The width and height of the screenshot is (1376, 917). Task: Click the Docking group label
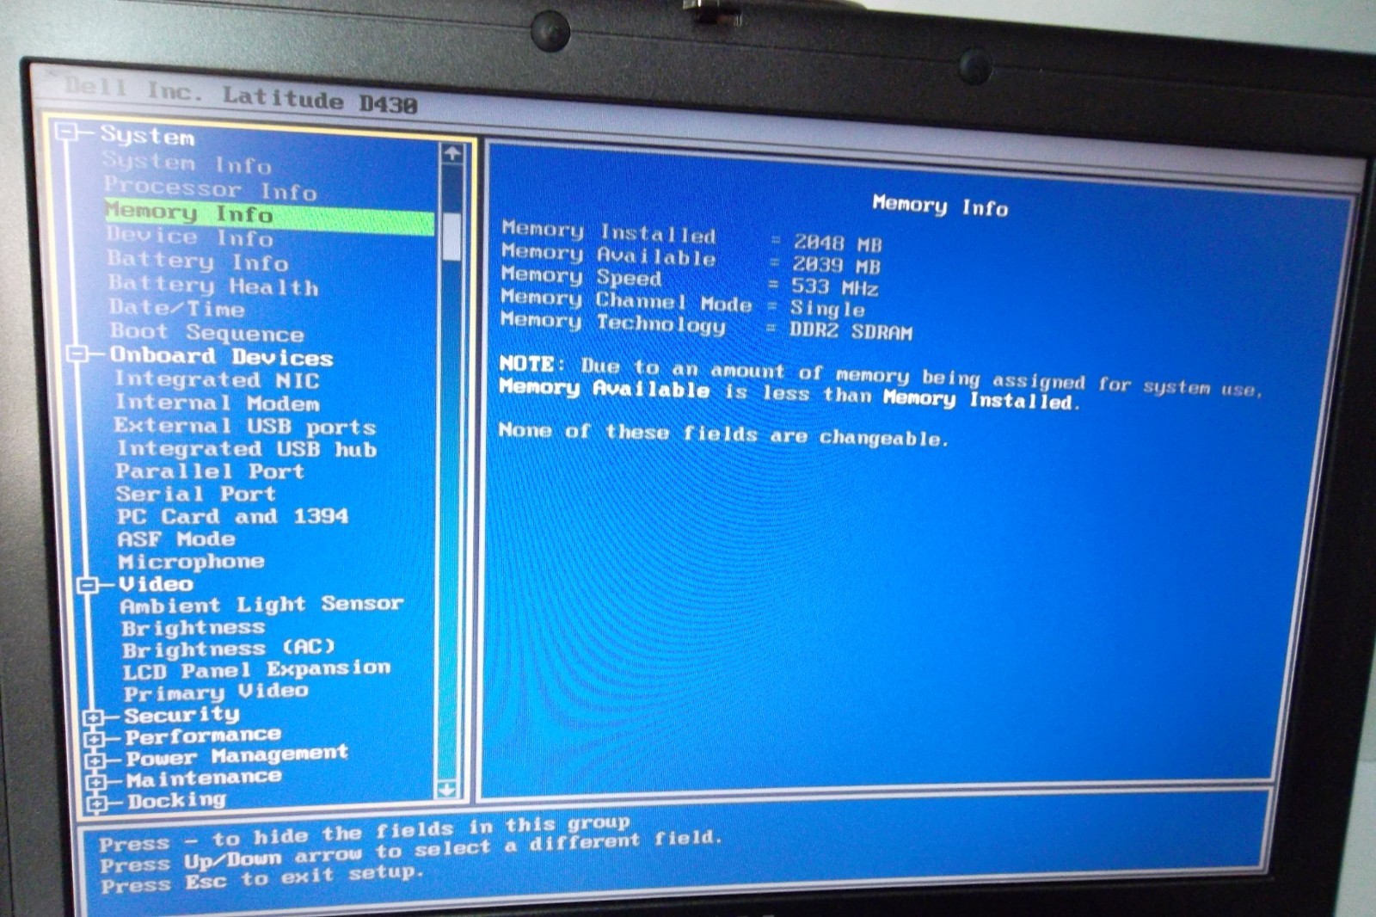[176, 800]
